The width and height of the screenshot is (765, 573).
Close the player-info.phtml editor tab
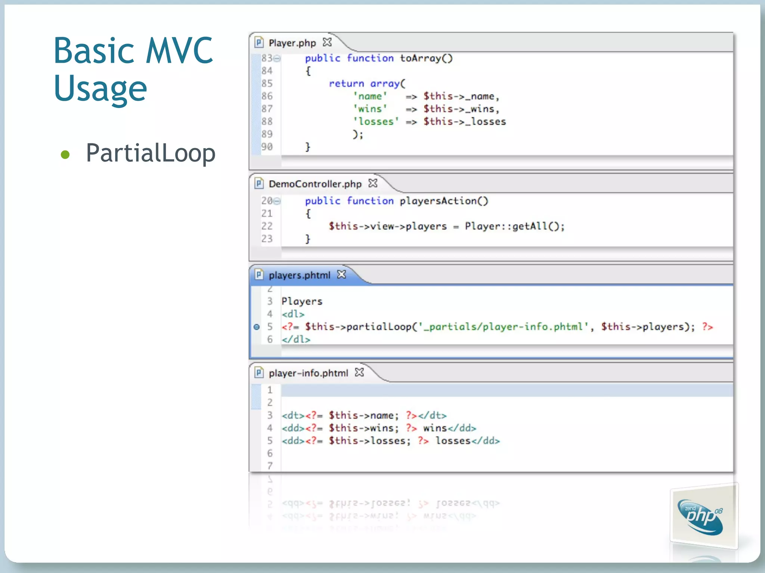[359, 372]
